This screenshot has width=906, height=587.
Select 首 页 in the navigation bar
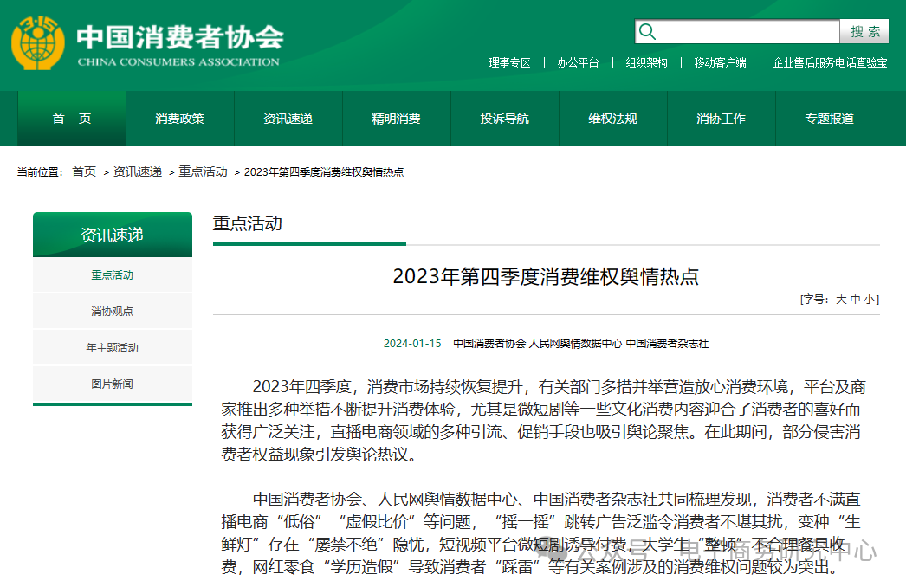pyautogui.click(x=71, y=119)
